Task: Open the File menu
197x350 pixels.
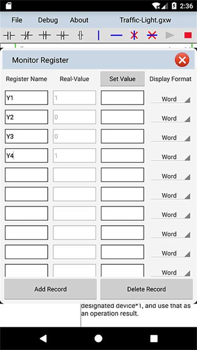Action: point(17,20)
